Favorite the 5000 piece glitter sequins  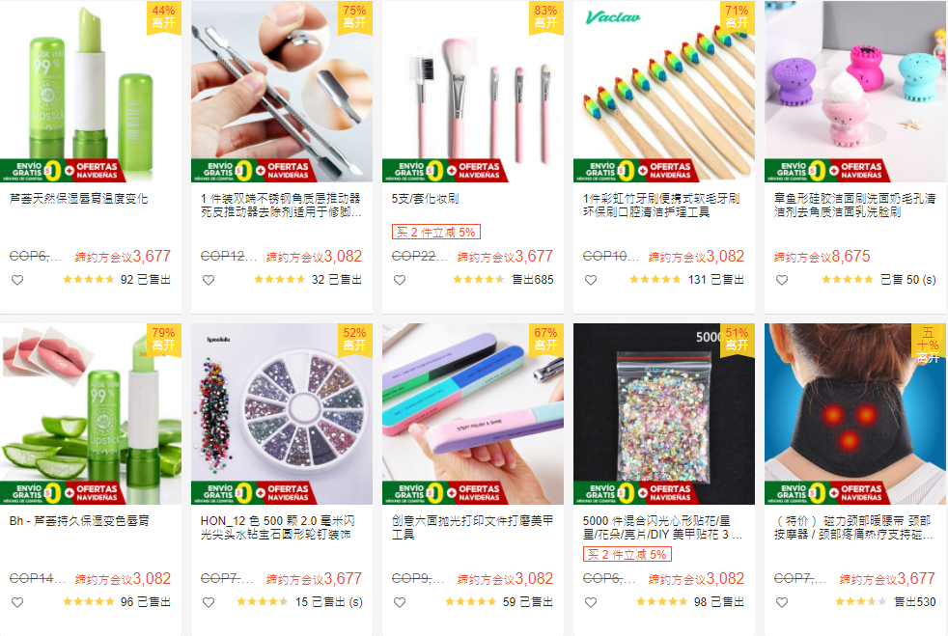pos(591,602)
